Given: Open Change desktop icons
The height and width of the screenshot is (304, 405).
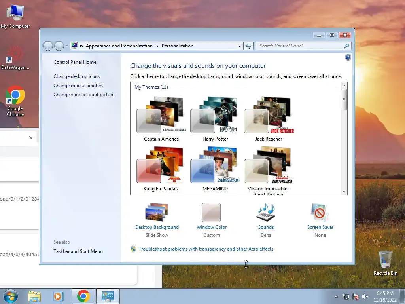Looking at the screenshot, I should [76, 76].
